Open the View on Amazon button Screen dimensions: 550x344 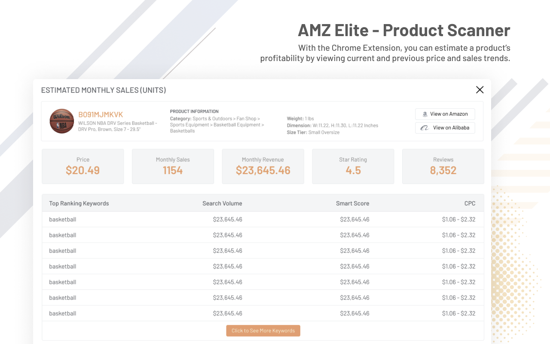click(445, 114)
